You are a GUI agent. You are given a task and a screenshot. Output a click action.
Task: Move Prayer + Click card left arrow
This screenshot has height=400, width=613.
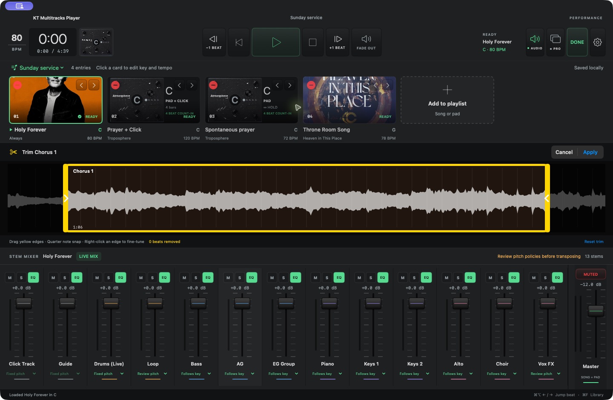tap(179, 85)
